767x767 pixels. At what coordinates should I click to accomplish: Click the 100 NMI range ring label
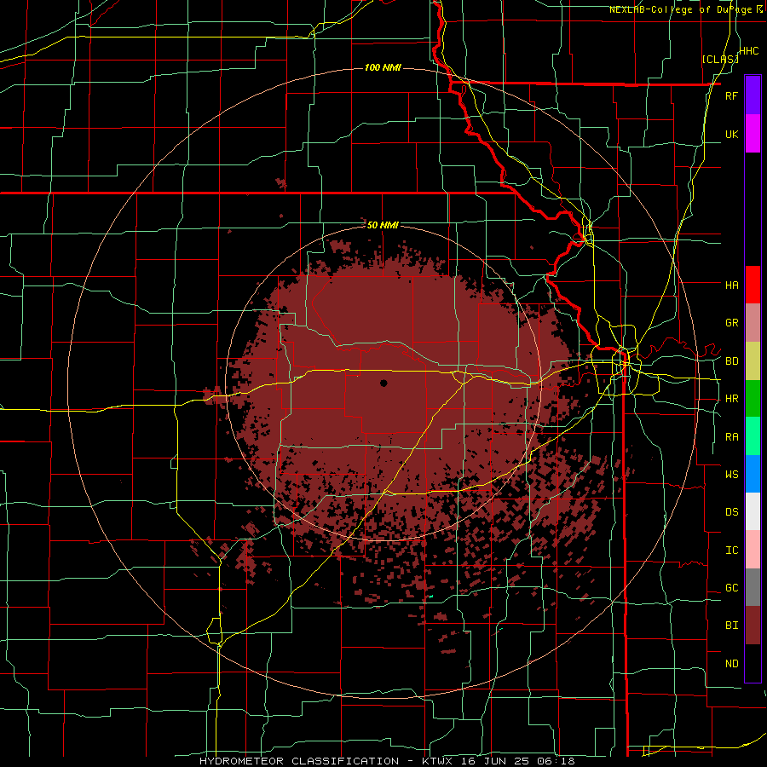383,67
